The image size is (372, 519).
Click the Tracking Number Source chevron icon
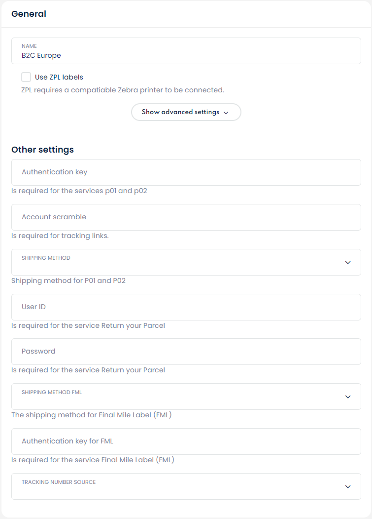coord(348,486)
